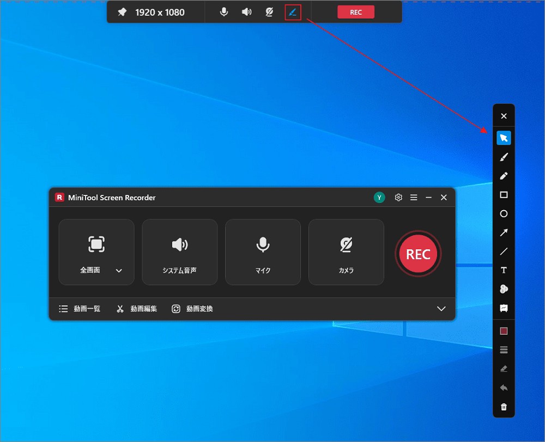Open the annotation pen tool in top bar
Viewport: 545px width, 442px height.
pyautogui.click(x=293, y=13)
